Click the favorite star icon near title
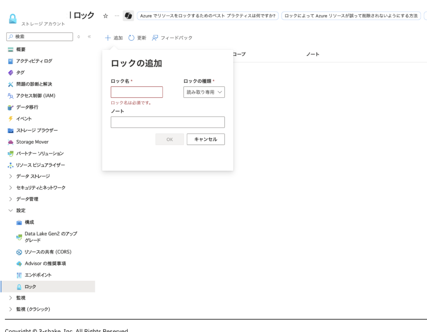Image resolution: width=427 pixels, height=332 pixels. 105,16
